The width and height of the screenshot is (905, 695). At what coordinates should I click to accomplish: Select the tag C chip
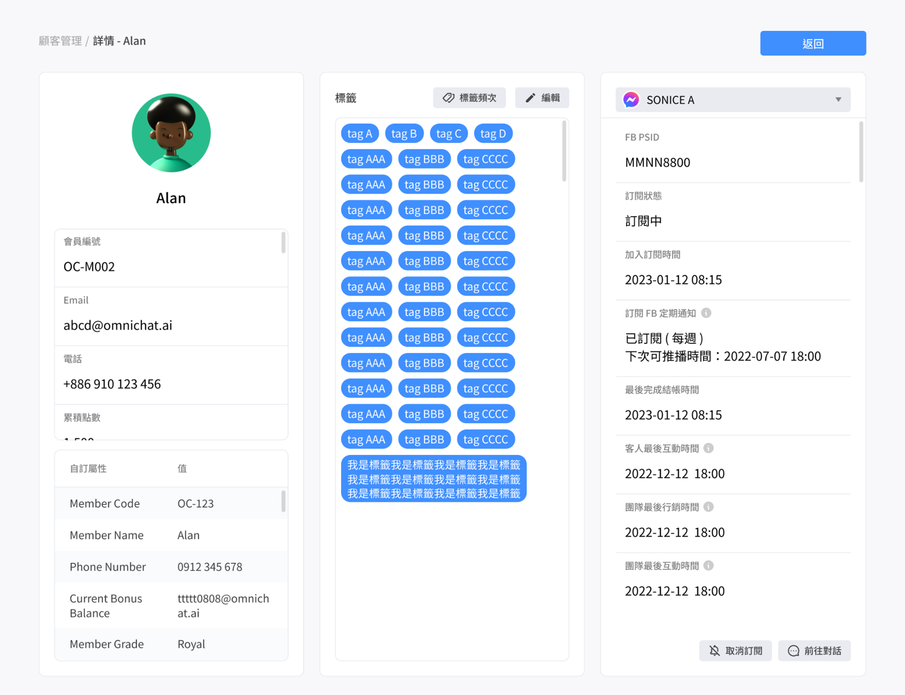click(x=449, y=134)
